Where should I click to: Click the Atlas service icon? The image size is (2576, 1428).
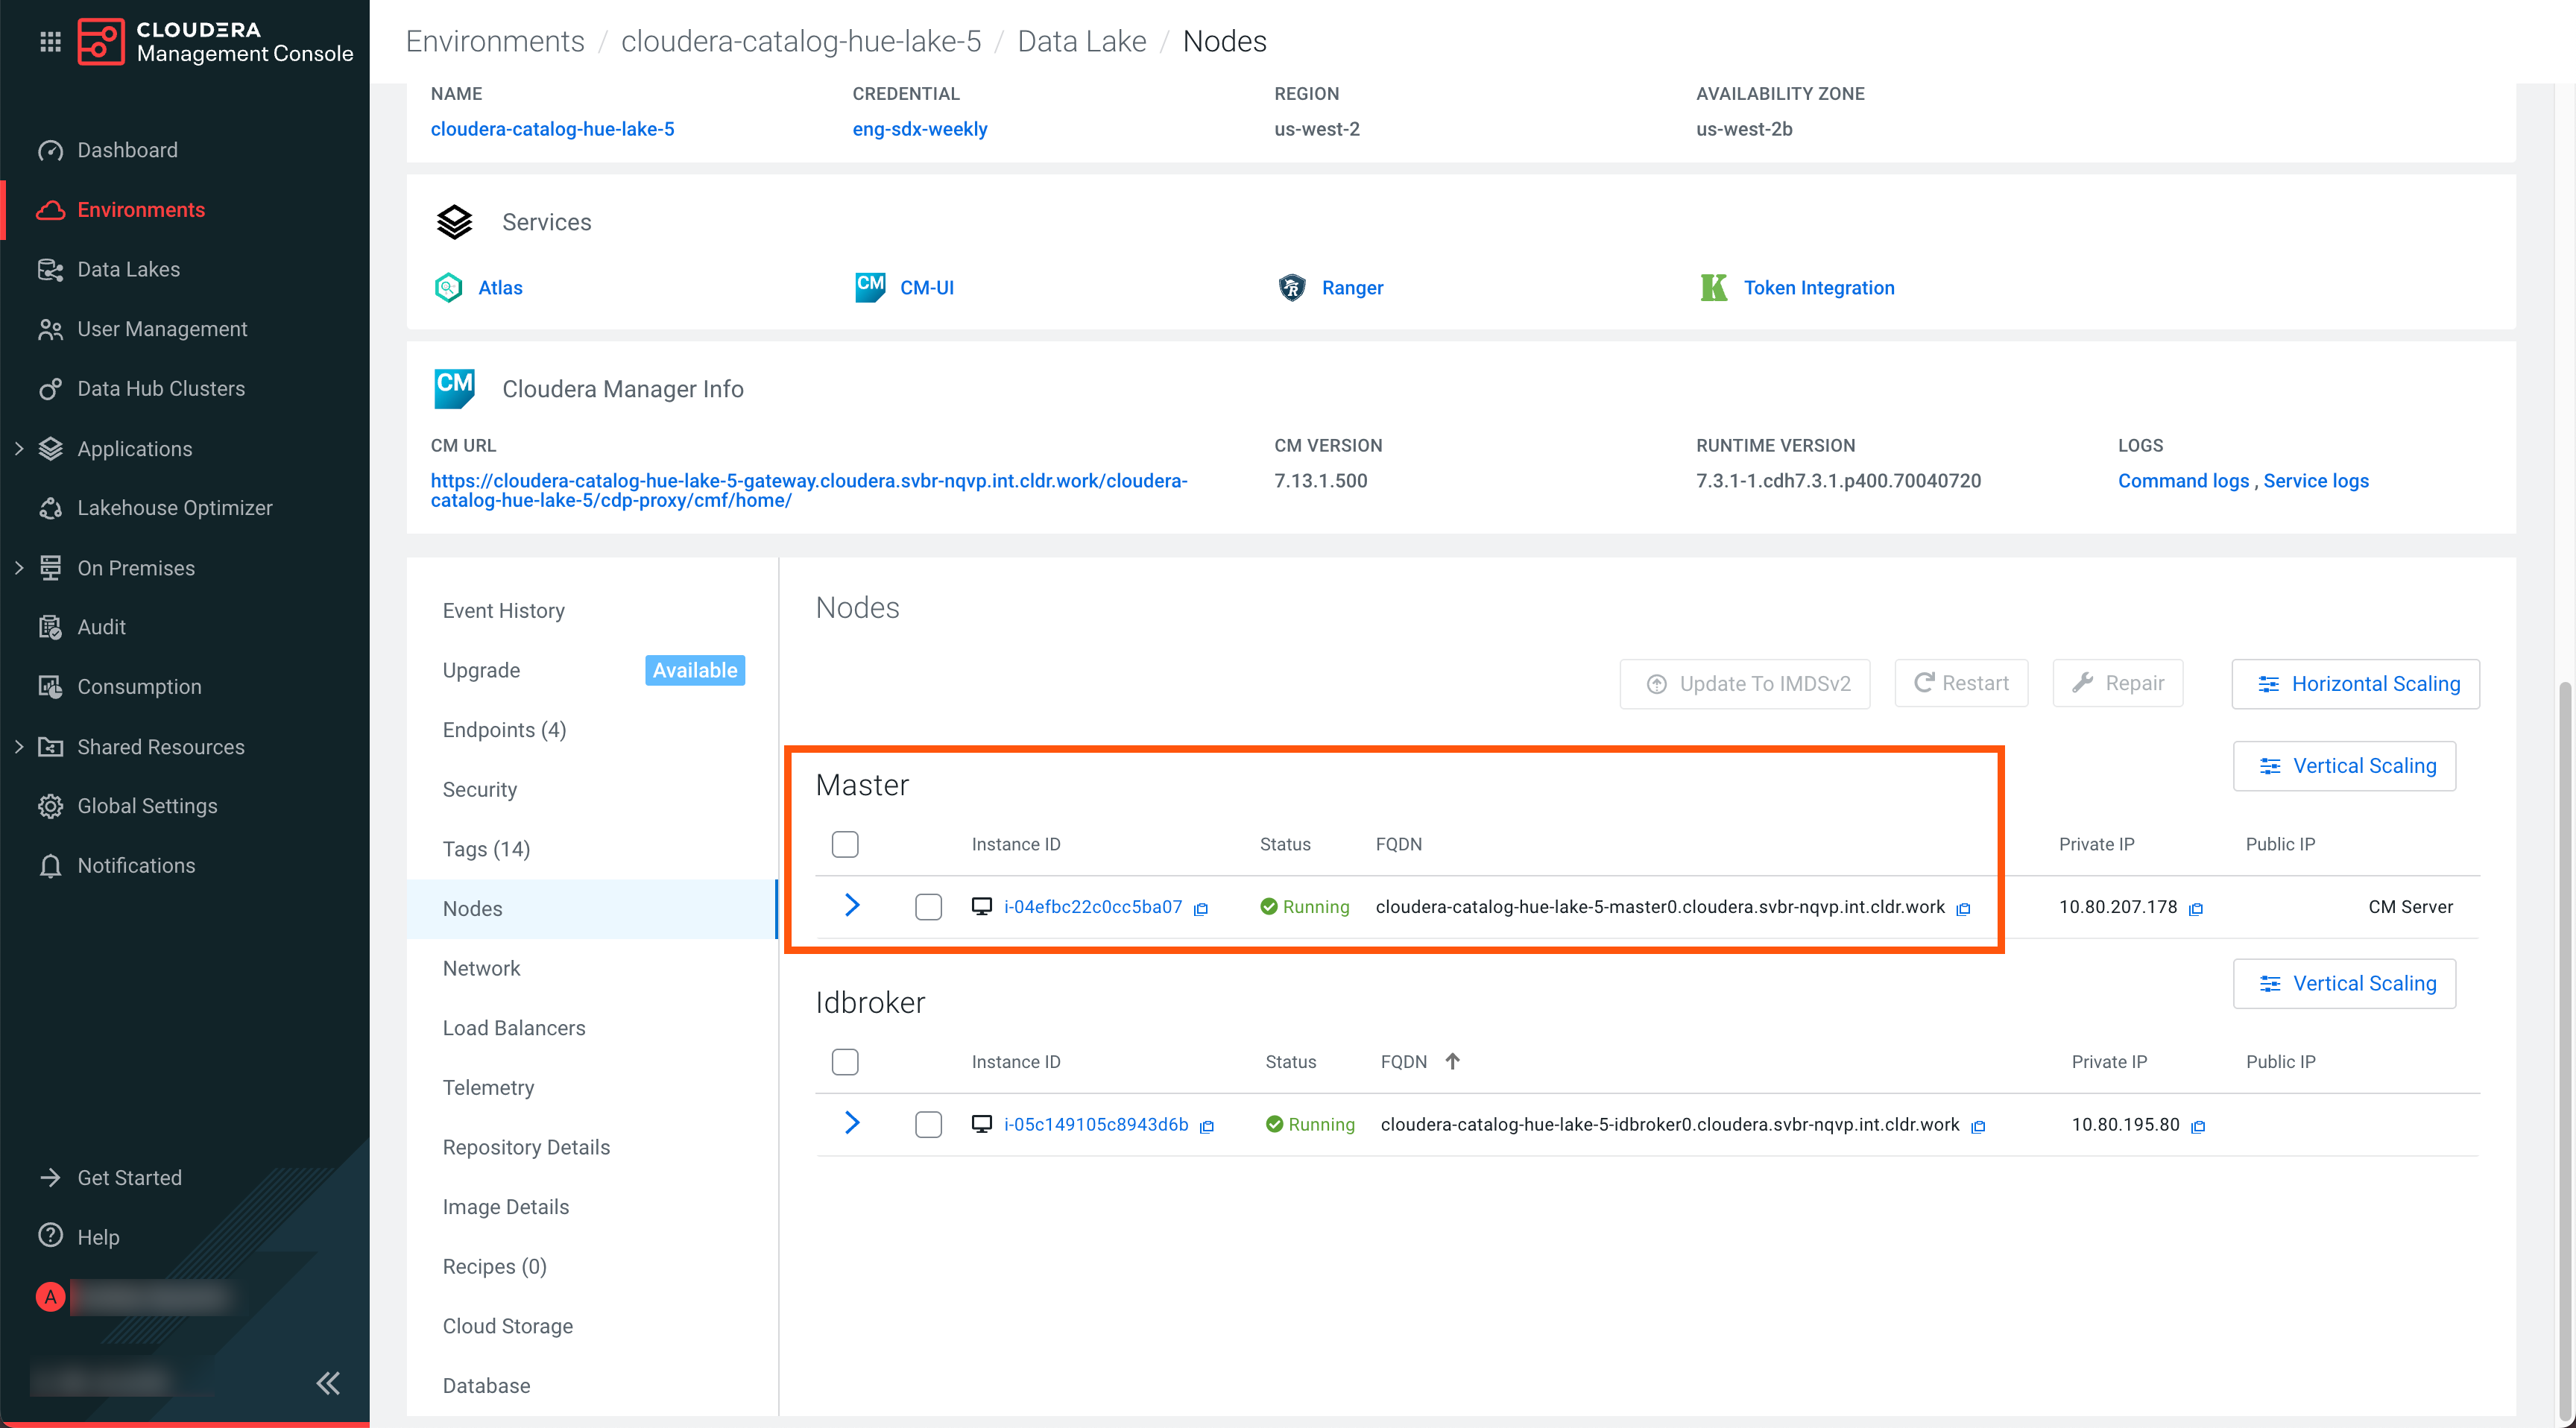(448, 288)
